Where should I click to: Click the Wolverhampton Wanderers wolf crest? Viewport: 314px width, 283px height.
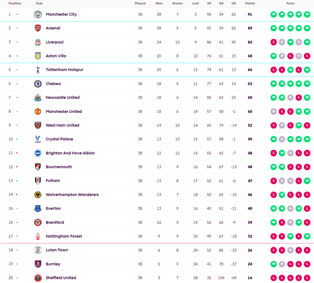point(38,195)
